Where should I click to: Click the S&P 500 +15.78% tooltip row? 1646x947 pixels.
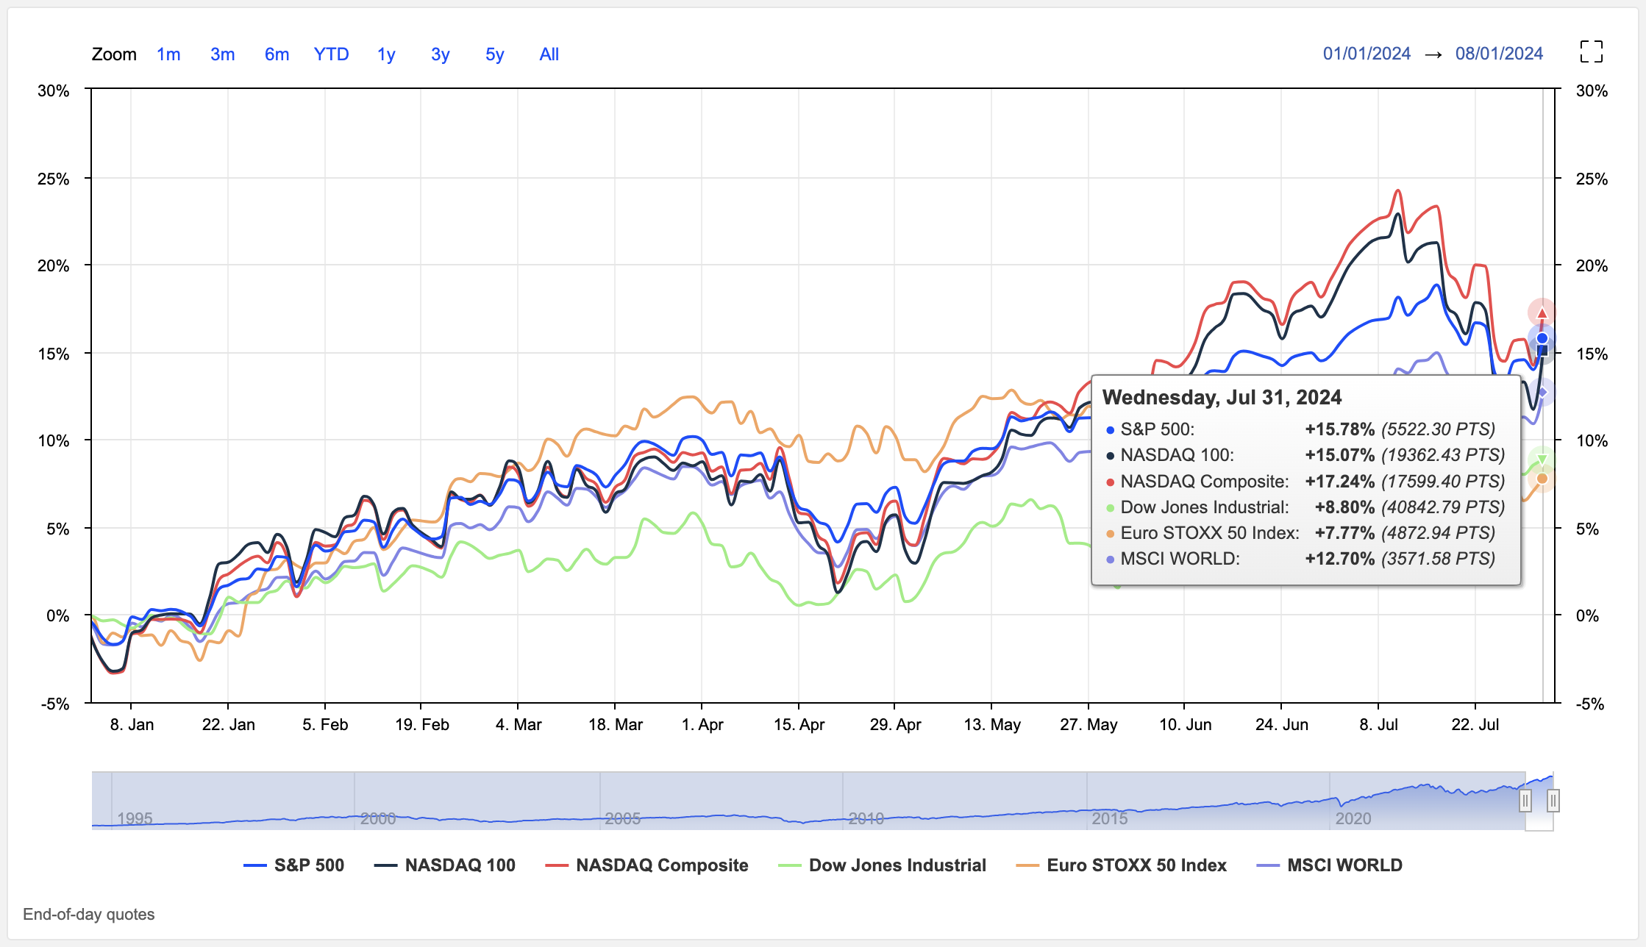(1302, 429)
